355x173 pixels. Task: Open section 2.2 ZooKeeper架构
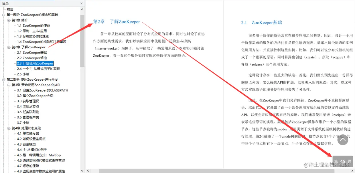click(x=32, y=58)
